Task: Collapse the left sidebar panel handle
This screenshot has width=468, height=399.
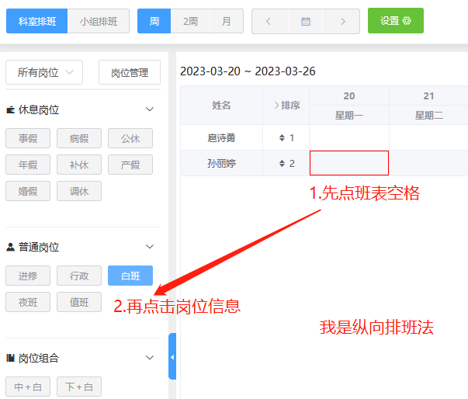Action: (172, 356)
